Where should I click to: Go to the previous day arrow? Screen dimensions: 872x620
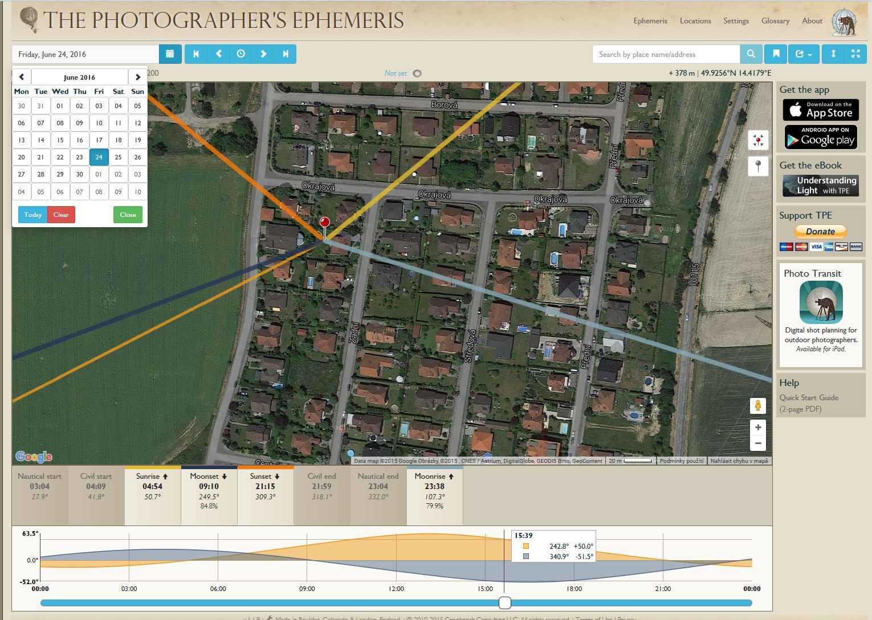218,54
